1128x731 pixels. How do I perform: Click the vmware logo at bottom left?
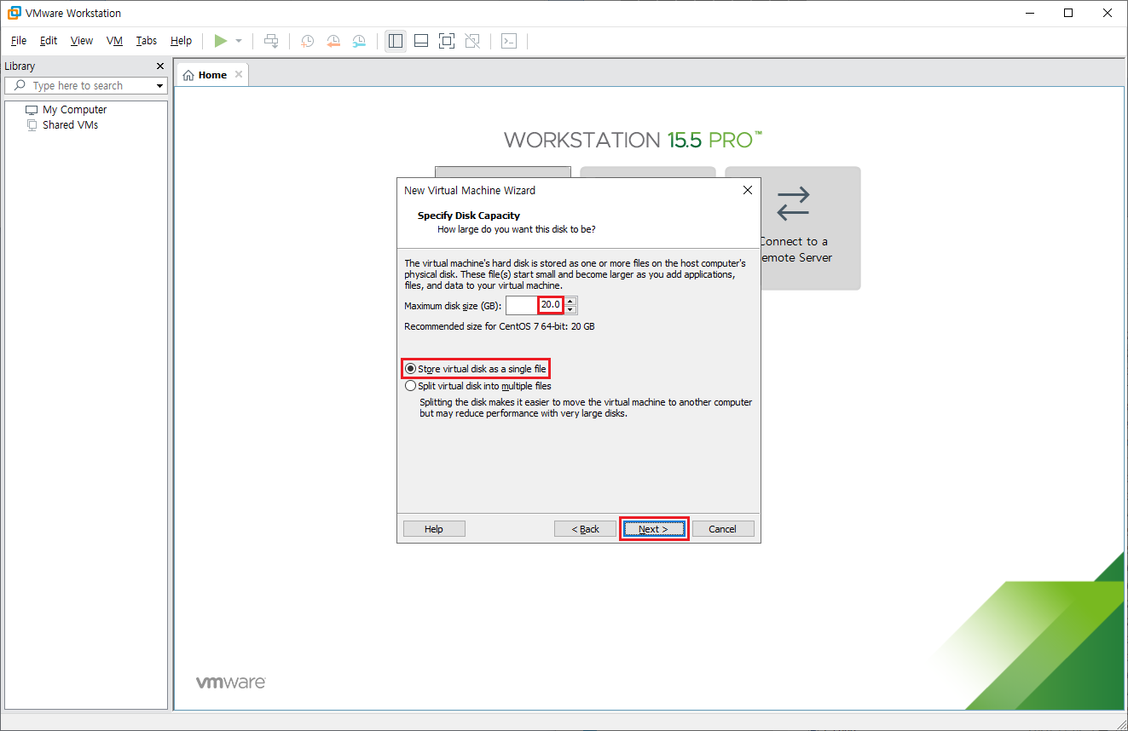click(x=231, y=682)
